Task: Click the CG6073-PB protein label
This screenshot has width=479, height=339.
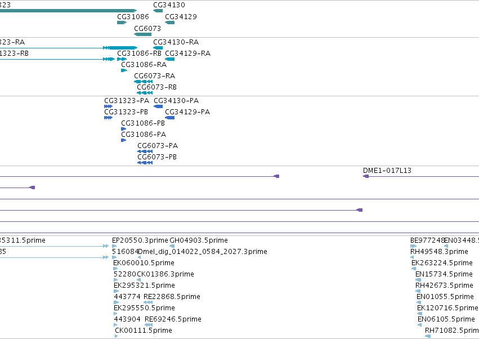Action: click(x=157, y=157)
